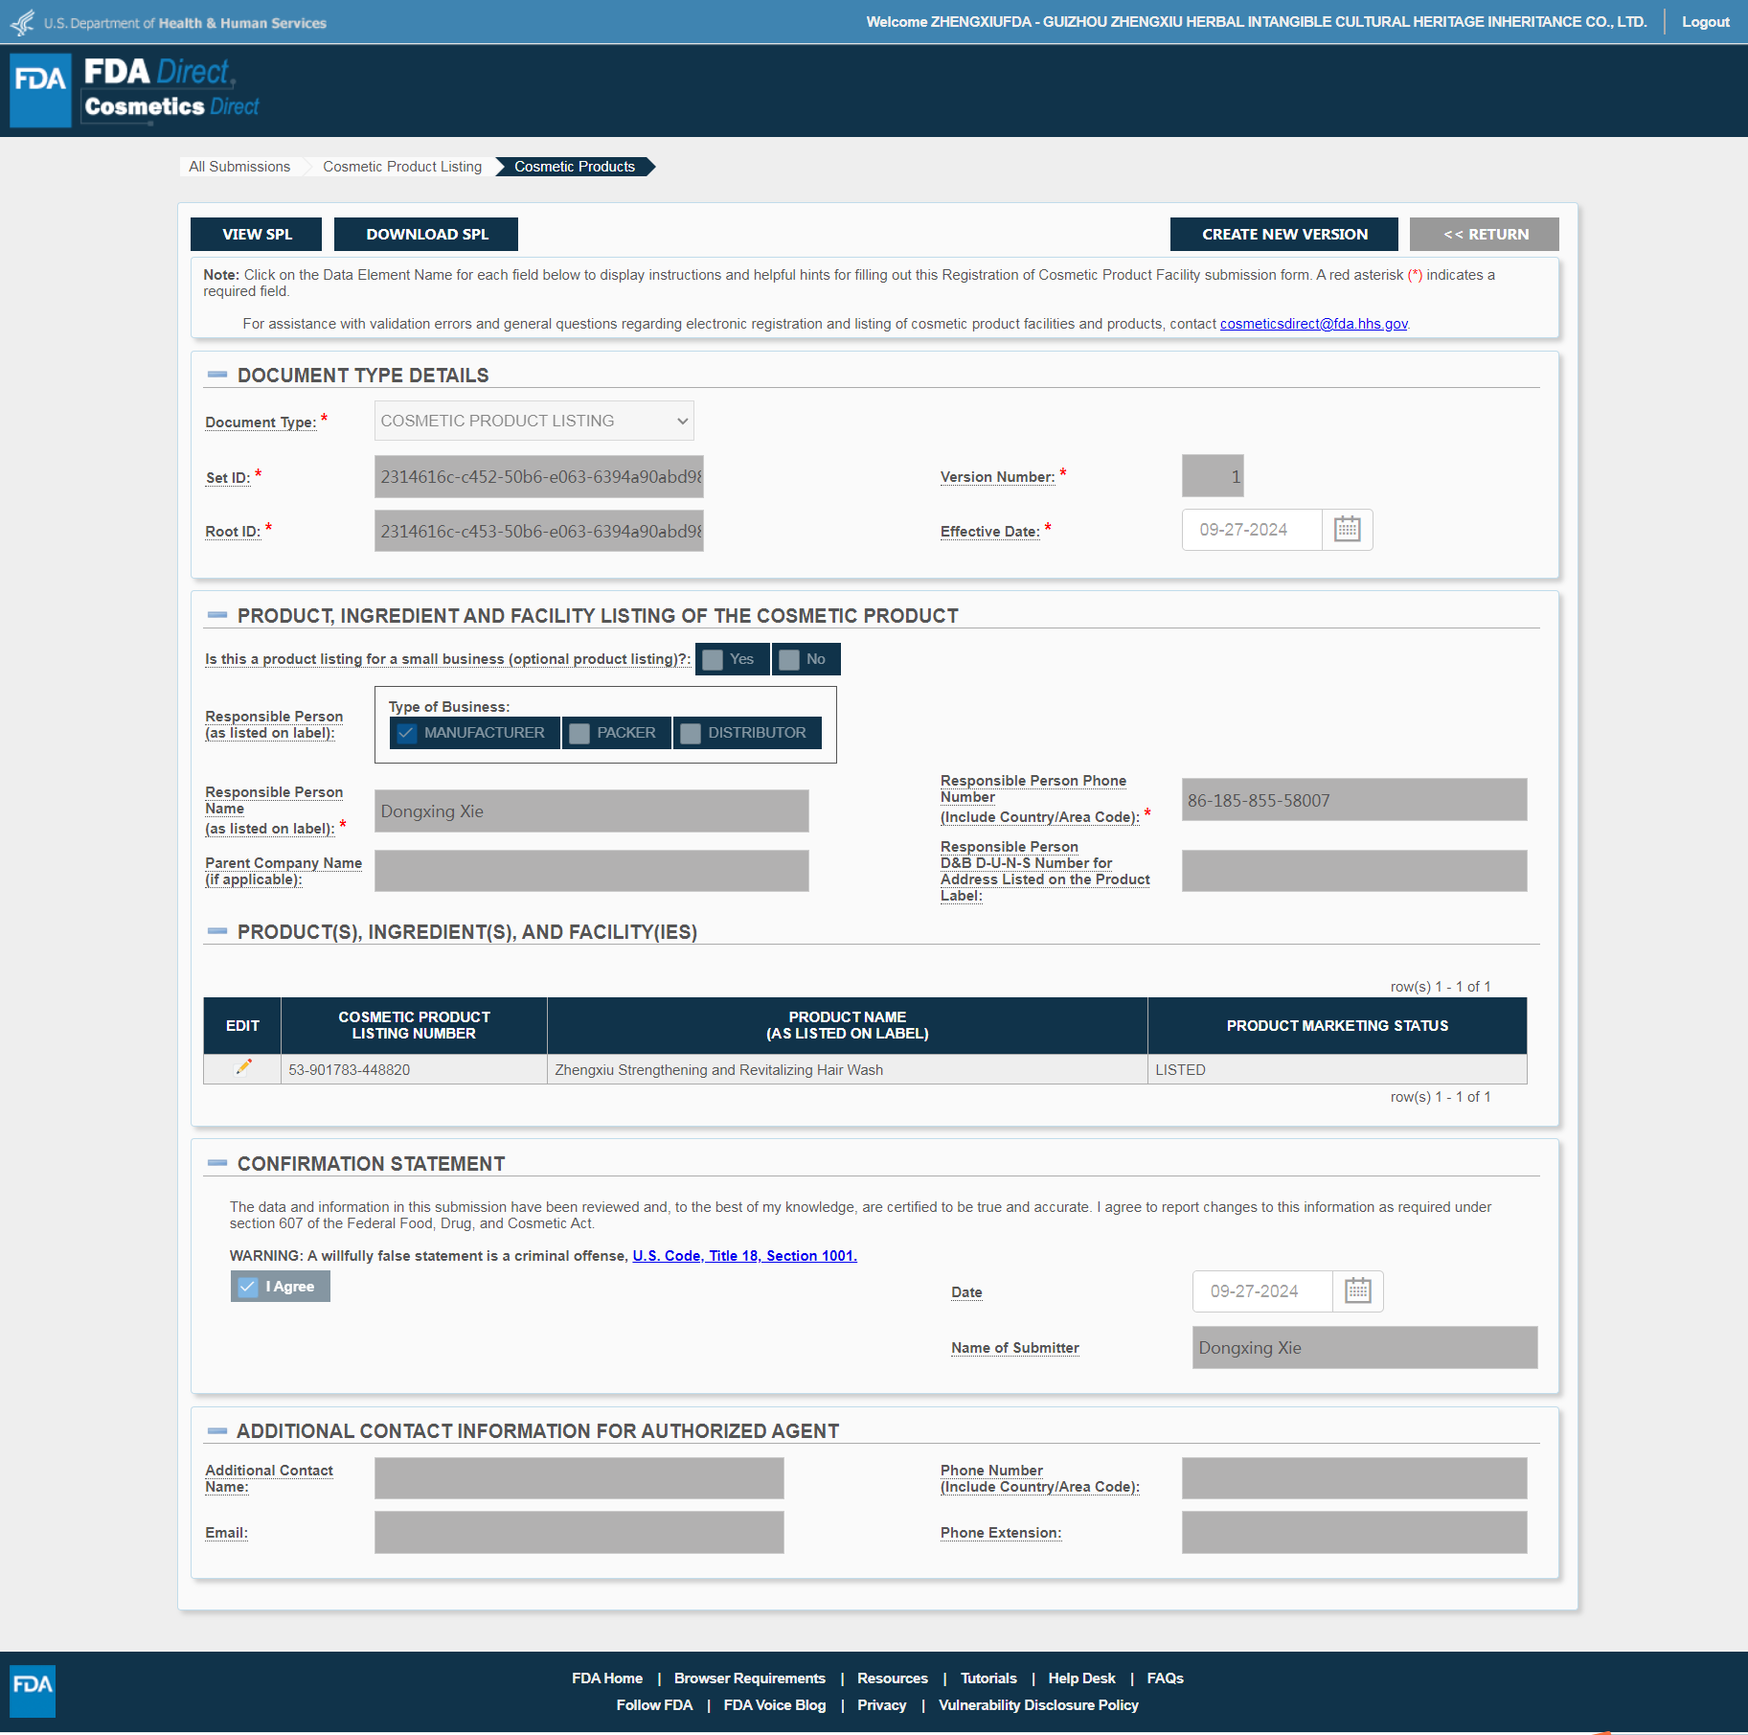Go to All Submissions breadcrumb
This screenshot has height=1735, width=1748.
tap(239, 167)
